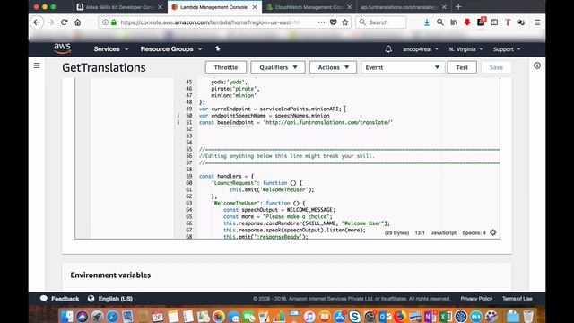The image size is (574, 323).
Task: Open the Firefox library icon
Action: 454,22
